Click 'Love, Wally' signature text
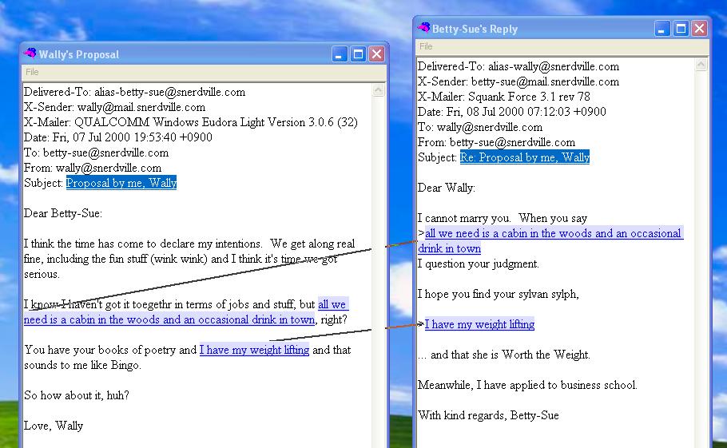 pyautogui.click(x=54, y=426)
